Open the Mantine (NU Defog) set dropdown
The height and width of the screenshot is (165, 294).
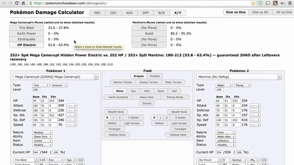click(x=239, y=77)
